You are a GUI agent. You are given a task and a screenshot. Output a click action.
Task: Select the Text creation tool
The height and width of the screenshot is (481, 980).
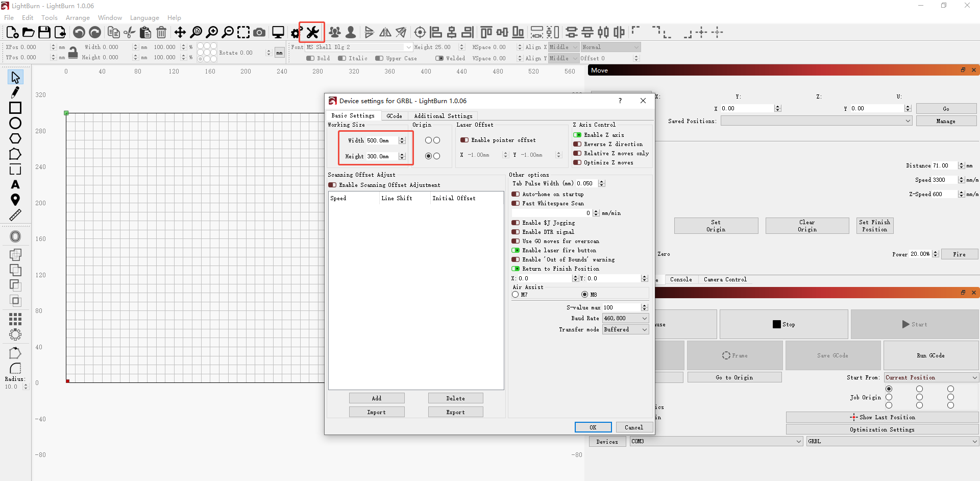[x=15, y=184]
